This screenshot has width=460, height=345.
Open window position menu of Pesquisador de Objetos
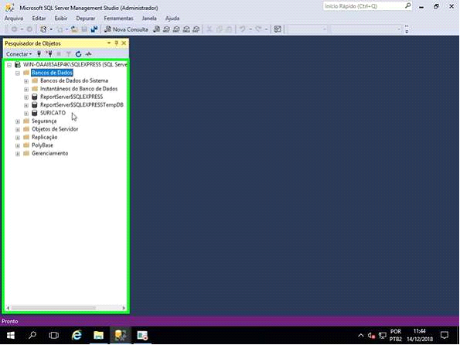pos(109,43)
